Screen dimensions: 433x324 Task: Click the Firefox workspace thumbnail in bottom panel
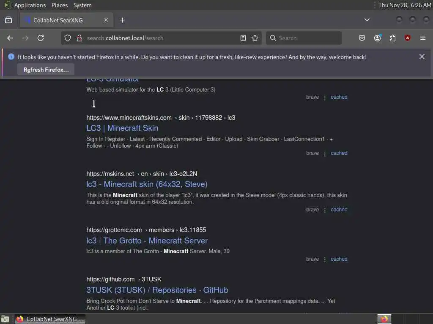384,319
